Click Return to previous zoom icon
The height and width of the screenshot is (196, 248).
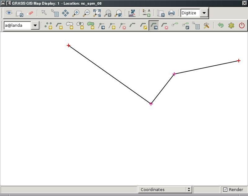[108, 13]
